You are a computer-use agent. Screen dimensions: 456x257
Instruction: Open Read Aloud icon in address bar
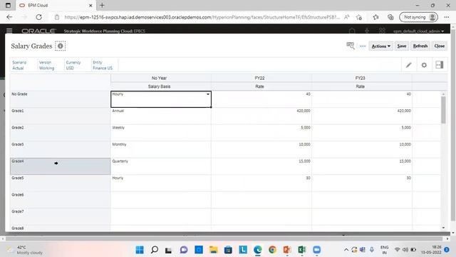tap(347, 17)
